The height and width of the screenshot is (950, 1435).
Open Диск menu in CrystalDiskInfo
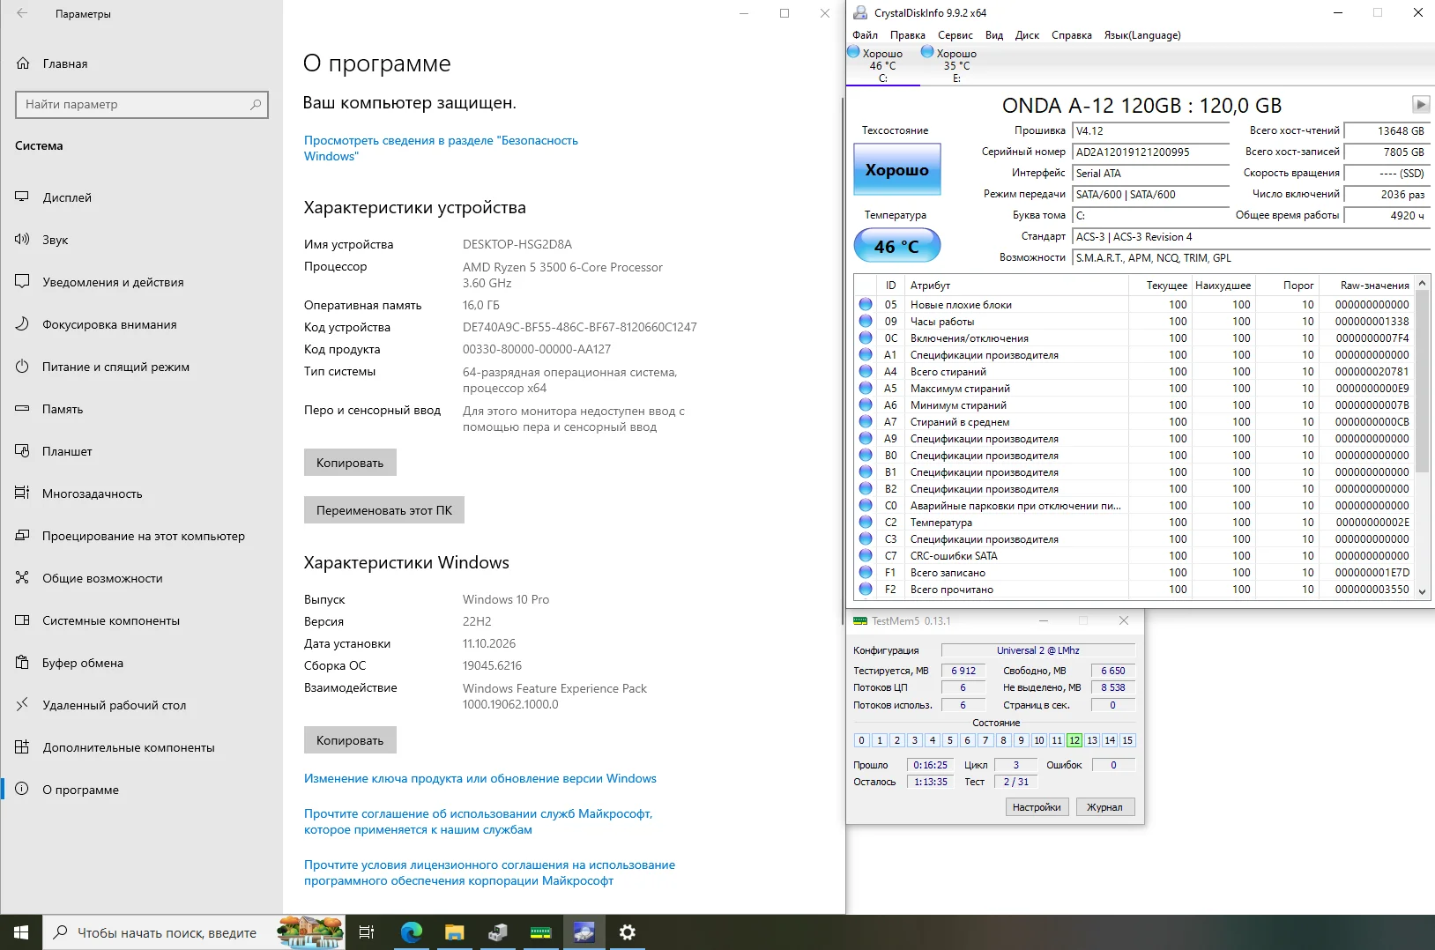click(1027, 35)
